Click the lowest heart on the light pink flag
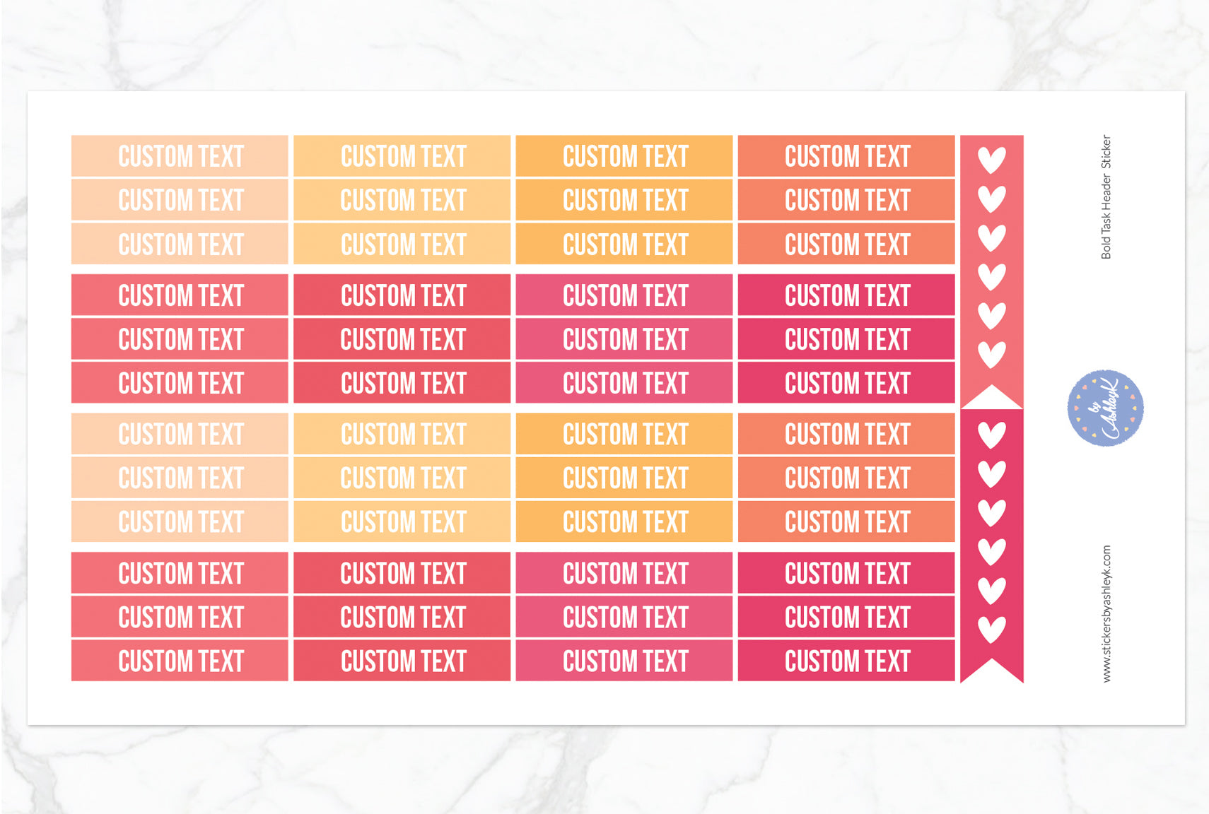Viewport: 1209px width, 814px height. pos(991,353)
